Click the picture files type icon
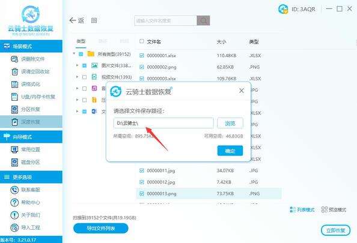Viewport: 357px width, 243px height. pyautogui.click(x=94, y=65)
